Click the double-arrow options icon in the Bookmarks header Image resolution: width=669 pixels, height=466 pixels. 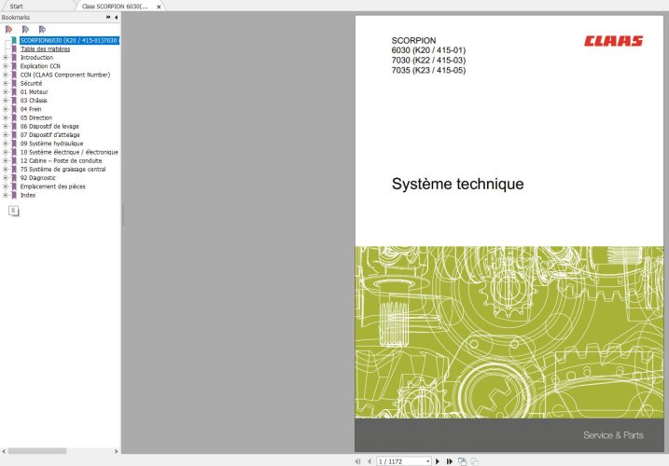108,18
